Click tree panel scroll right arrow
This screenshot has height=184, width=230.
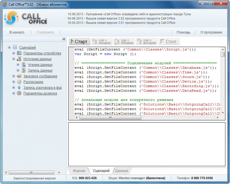coord(59,172)
